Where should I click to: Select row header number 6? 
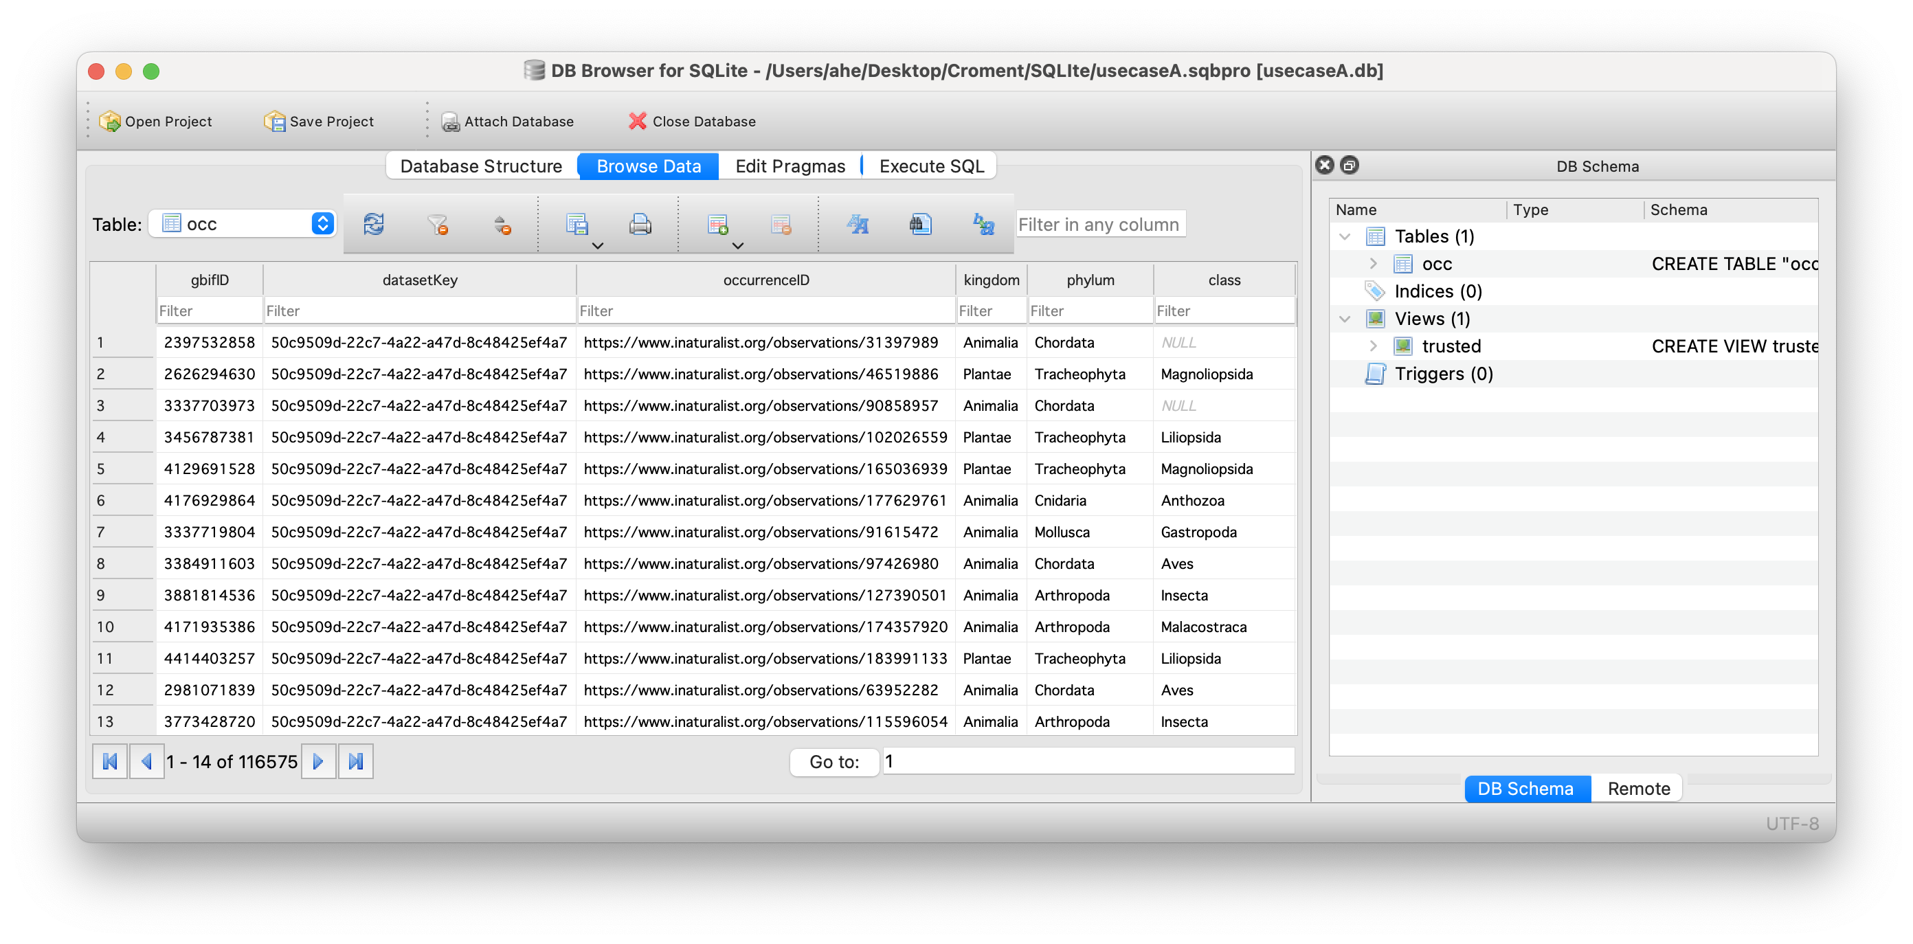[122, 501]
